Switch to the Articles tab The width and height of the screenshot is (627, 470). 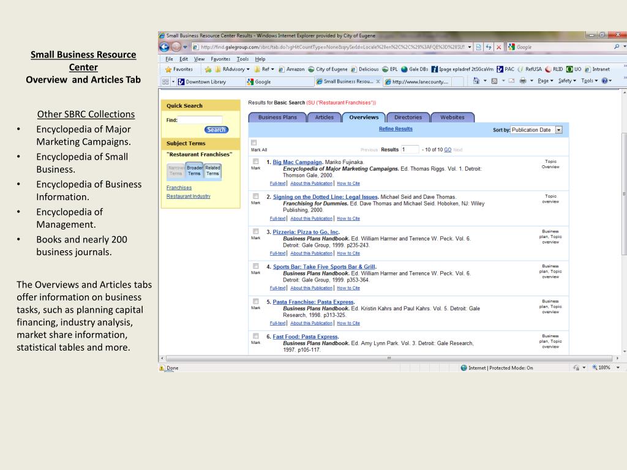(324, 117)
